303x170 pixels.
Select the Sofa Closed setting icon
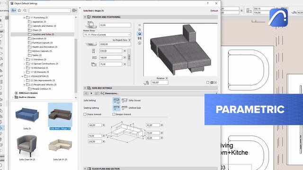tap(124, 101)
